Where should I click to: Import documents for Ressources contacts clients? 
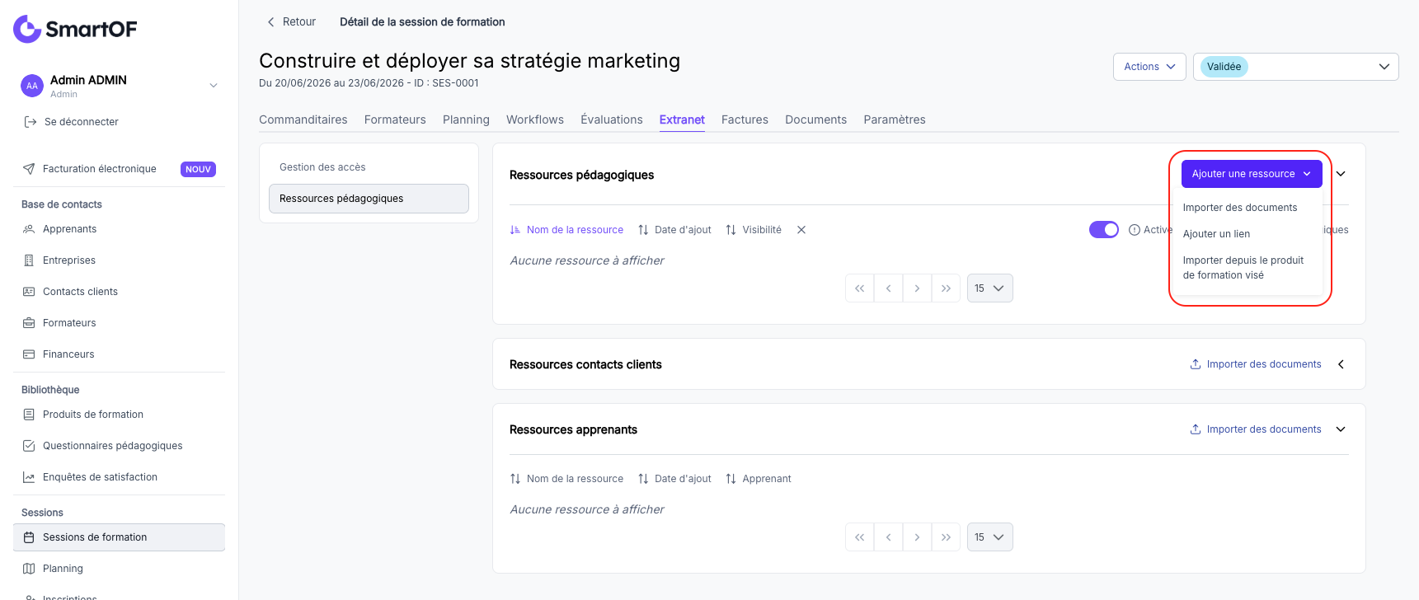pyautogui.click(x=1256, y=364)
